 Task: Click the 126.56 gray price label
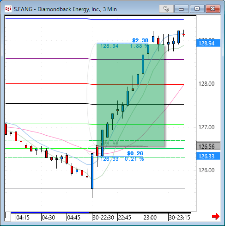(x=208, y=146)
